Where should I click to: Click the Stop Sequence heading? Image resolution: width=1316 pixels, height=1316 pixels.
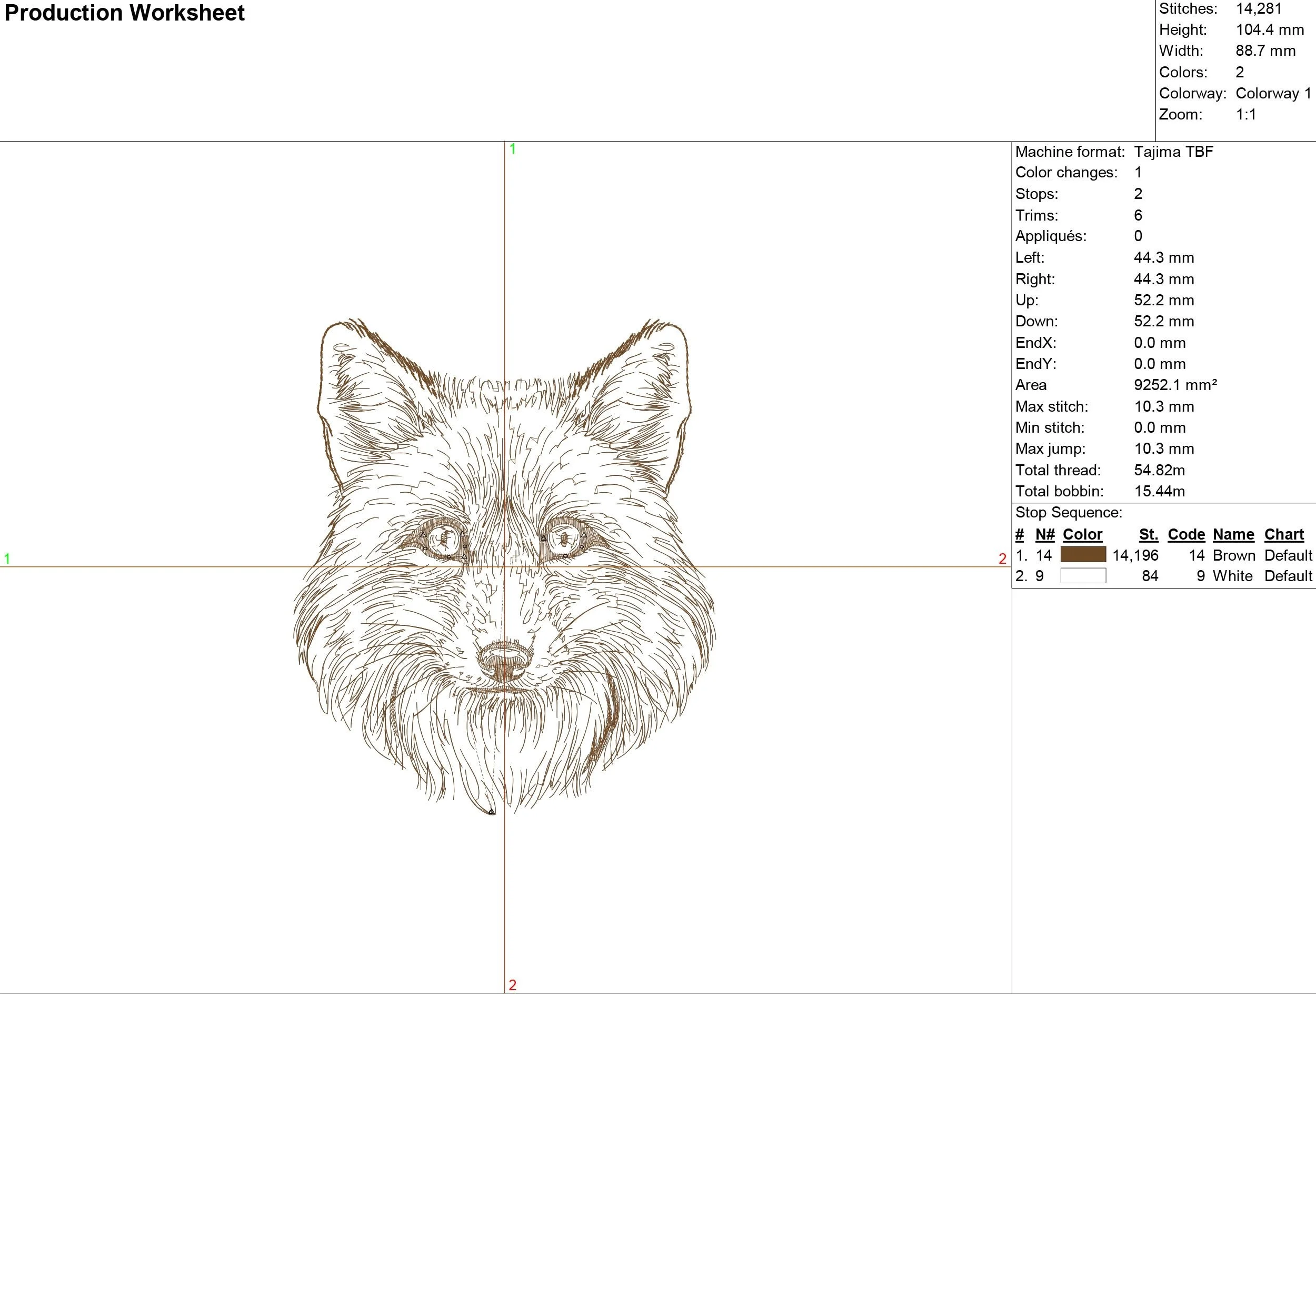[x=1068, y=513]
